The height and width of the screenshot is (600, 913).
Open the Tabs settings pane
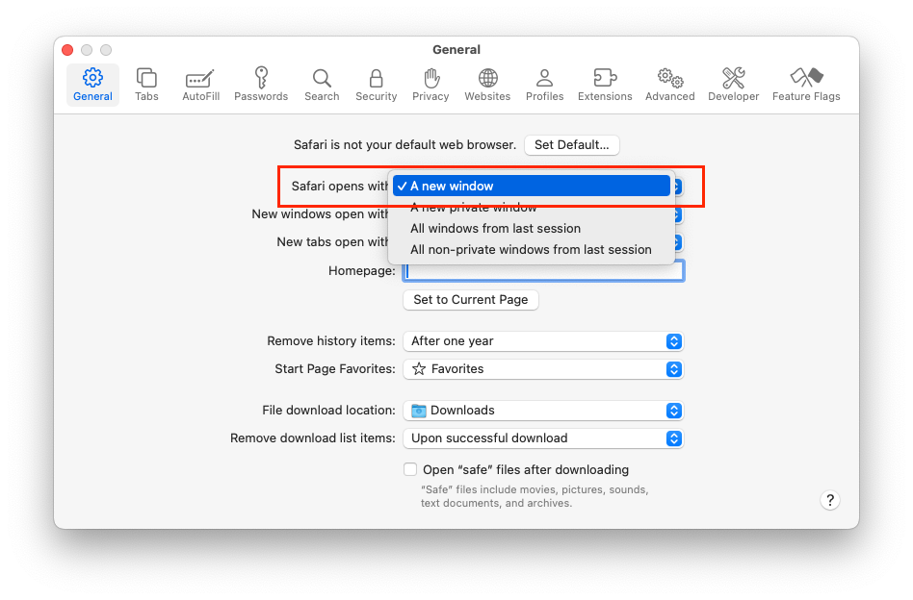click(146, 85)
